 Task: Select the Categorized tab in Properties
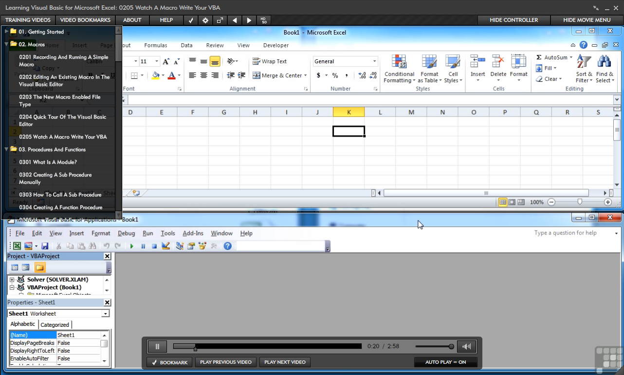coord(55,325)
